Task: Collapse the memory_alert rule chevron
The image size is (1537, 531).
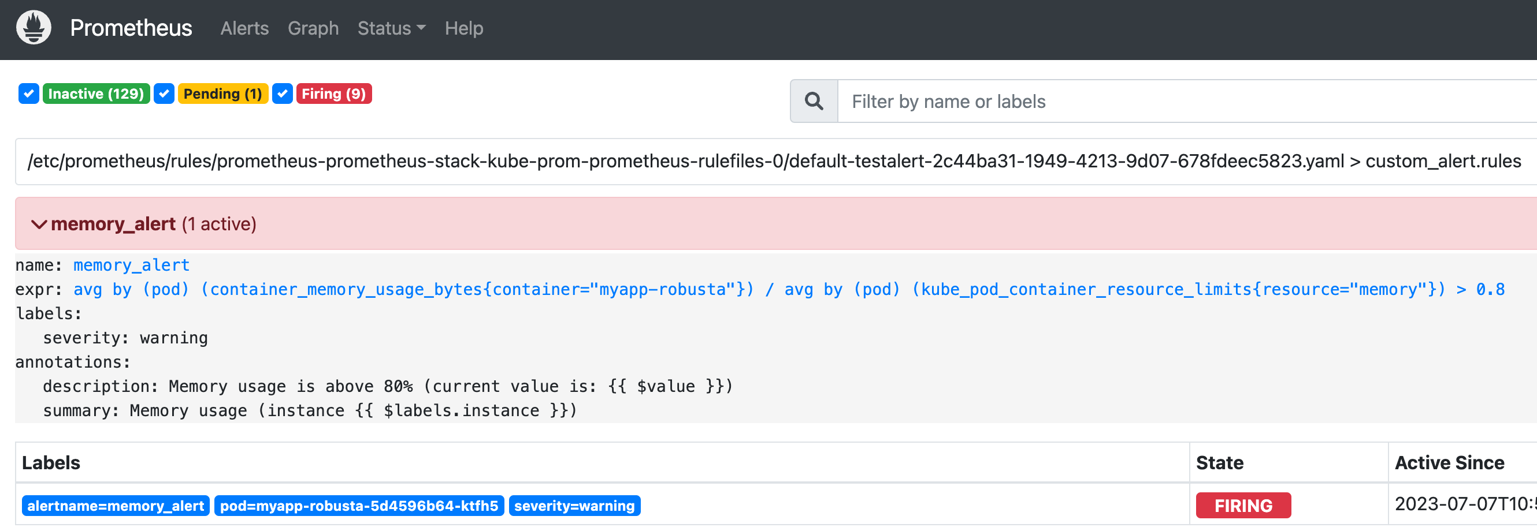Action: pos(39,224)
